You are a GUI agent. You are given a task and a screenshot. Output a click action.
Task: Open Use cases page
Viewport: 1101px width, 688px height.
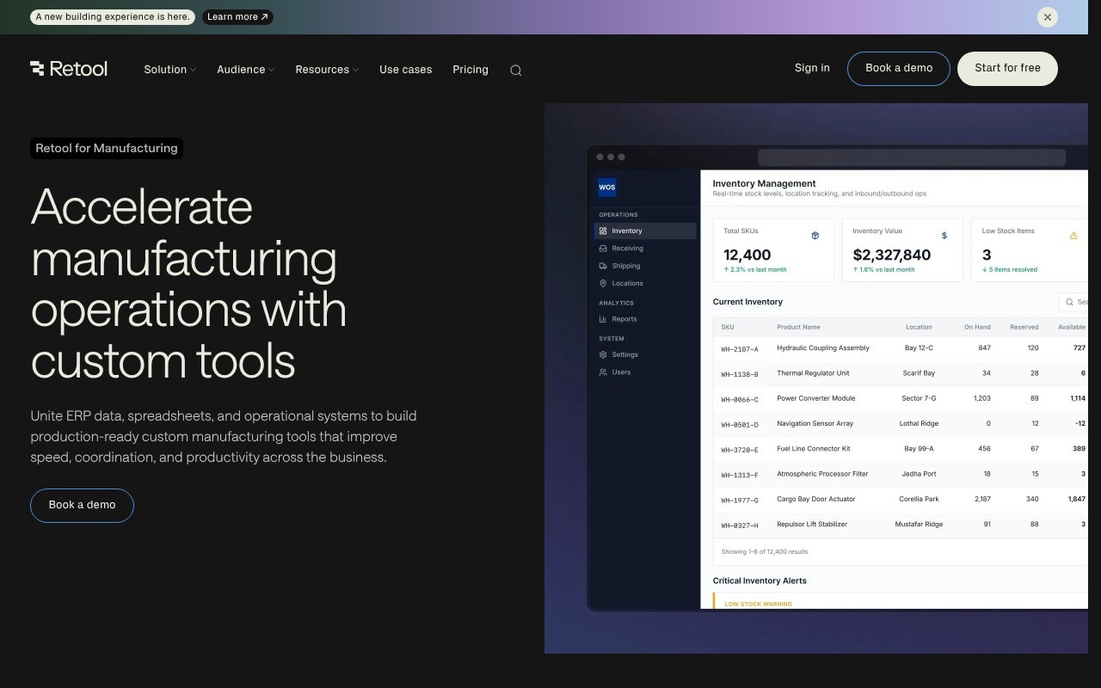pyautogui.click(x=406, y=70)
